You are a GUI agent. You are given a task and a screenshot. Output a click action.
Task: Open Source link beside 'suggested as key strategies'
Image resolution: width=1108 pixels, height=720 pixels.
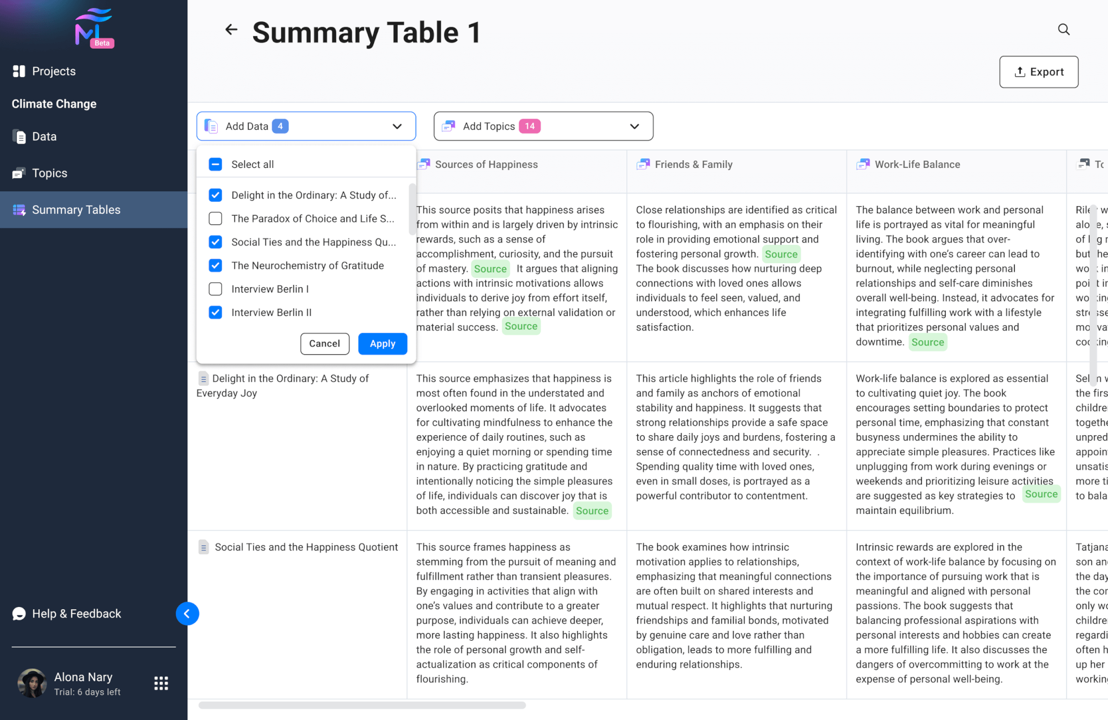coord(1042,494)
